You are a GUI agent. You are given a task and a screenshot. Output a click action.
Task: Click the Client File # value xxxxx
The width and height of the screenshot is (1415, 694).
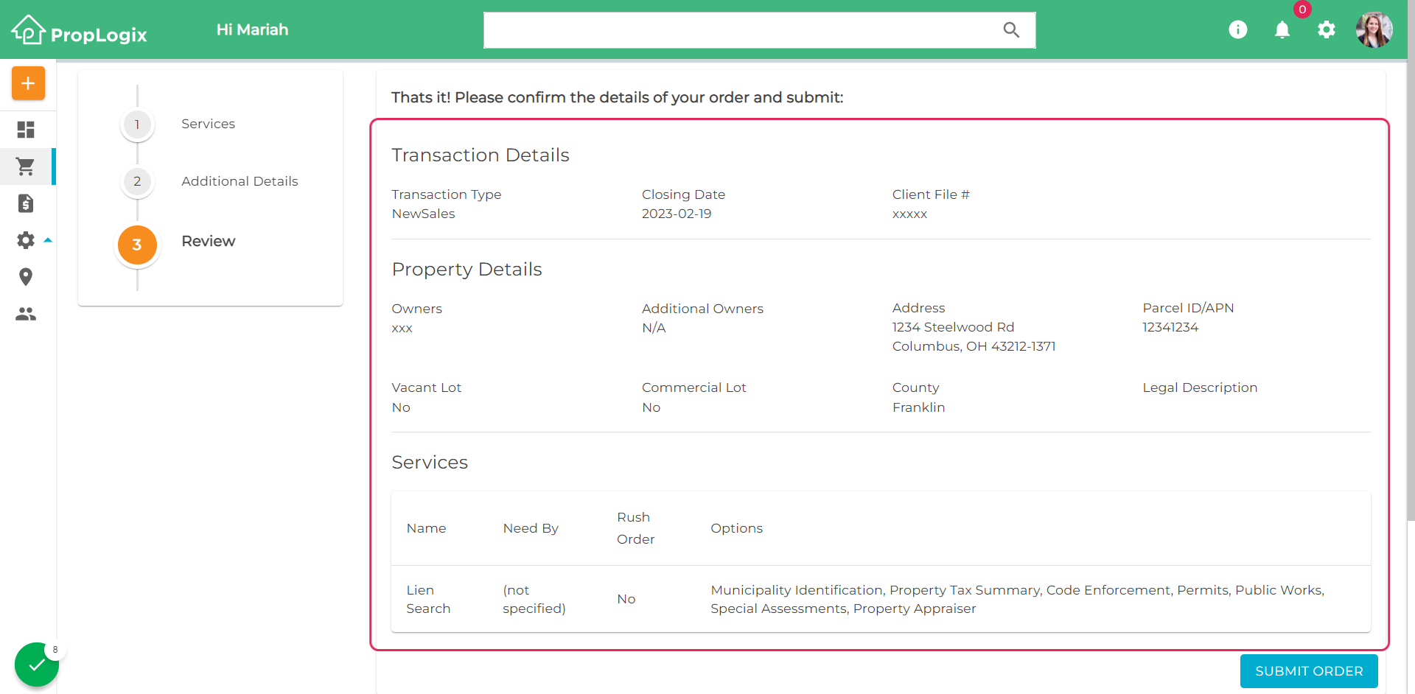click(909, 214)
